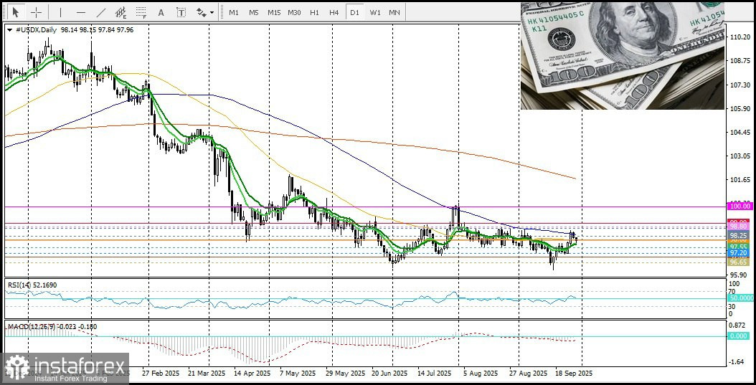
Task: Click the 97.55 green price level label
Action: coord(739,247)
